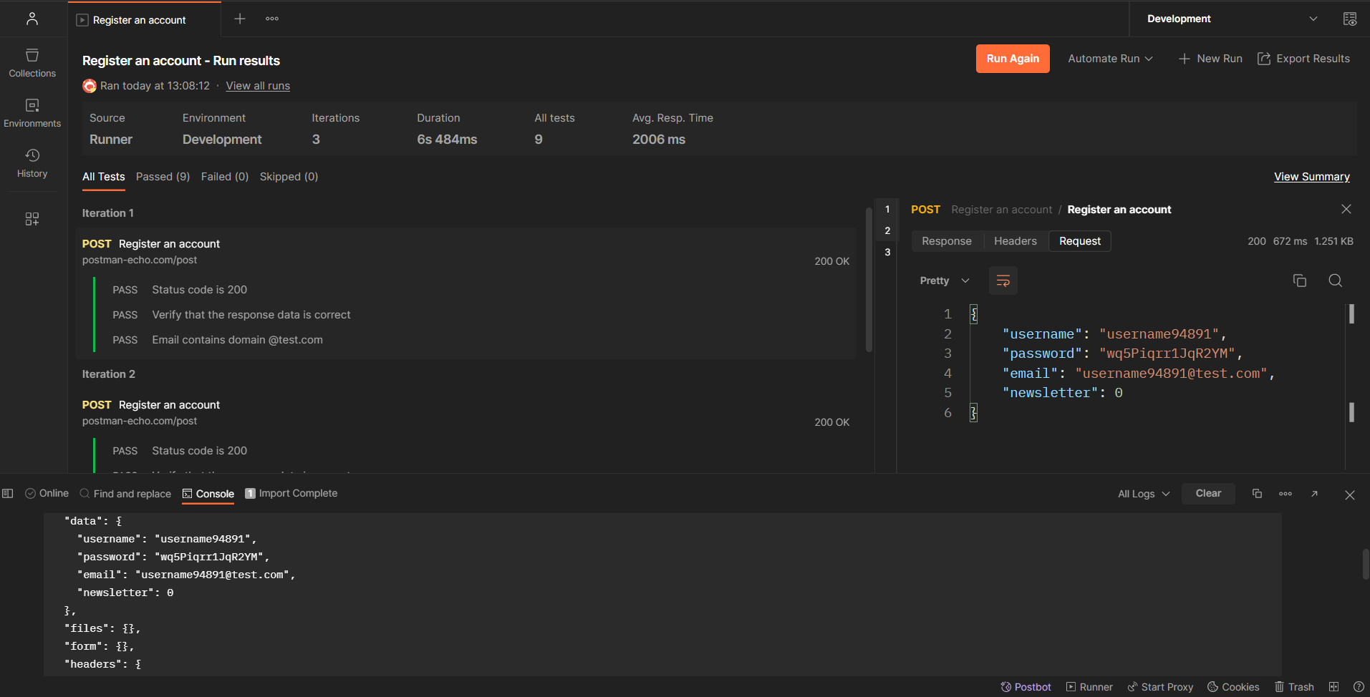Open the Environments sidebar panel
Viewport: 1370px width, 697px height.
[32, 113]
